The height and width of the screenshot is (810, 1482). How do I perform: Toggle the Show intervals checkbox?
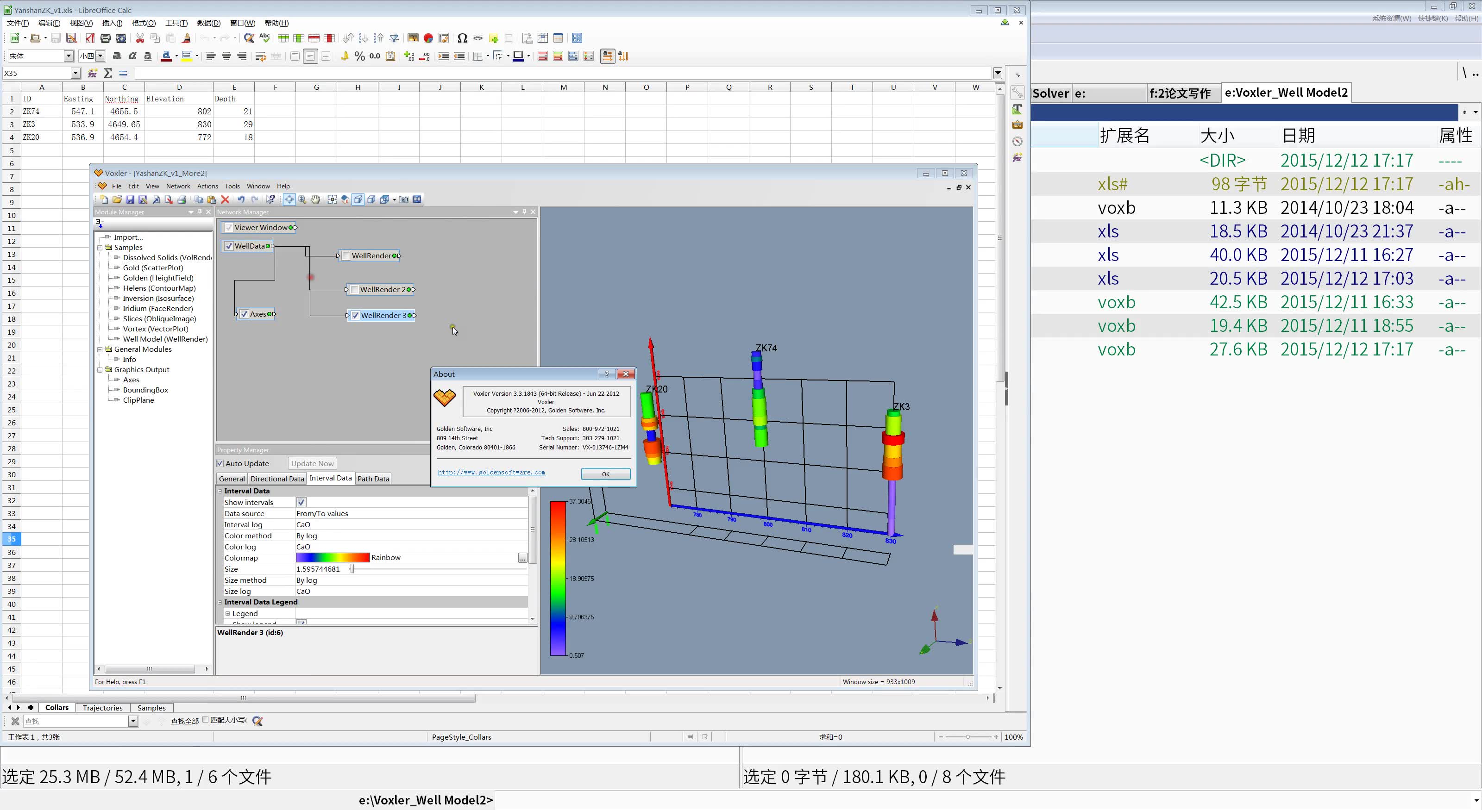[301, 502]
